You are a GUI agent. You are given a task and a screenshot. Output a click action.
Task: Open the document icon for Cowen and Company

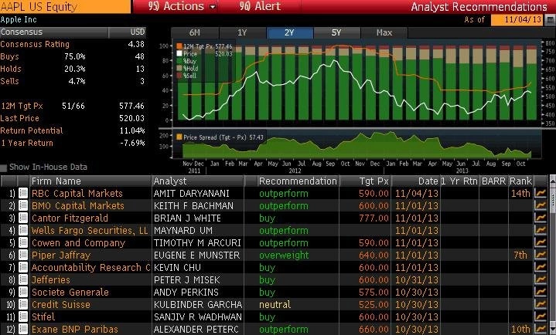coord(23,243)
